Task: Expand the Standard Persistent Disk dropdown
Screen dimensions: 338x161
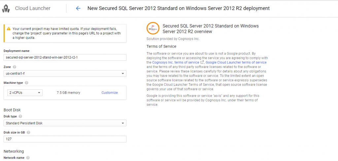Action: (65, 123)
